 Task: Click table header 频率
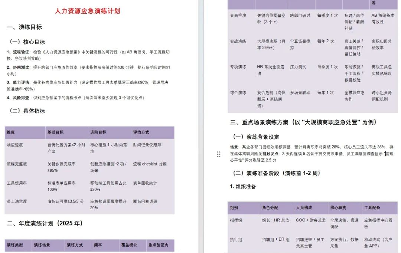tap(98, 245)
